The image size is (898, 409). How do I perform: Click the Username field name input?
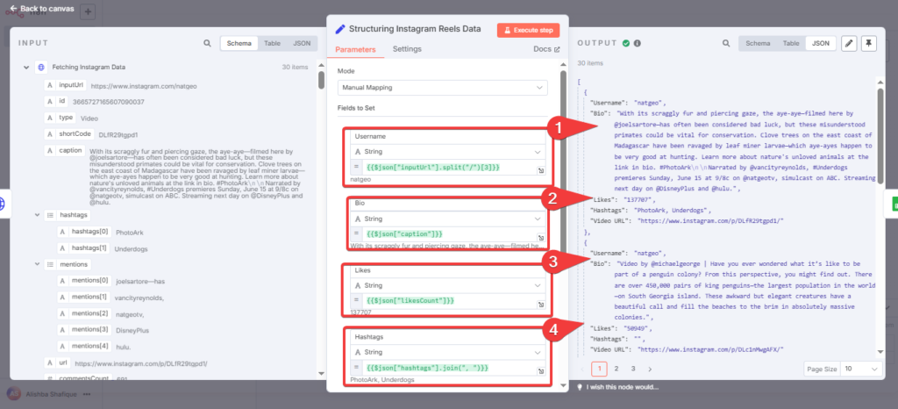tap(447, 136)
